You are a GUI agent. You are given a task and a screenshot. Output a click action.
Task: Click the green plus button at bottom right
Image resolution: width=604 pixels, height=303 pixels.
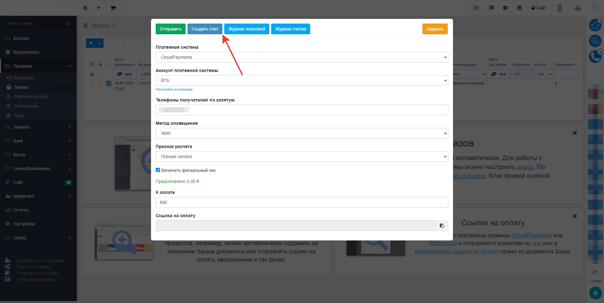(595, 293)
